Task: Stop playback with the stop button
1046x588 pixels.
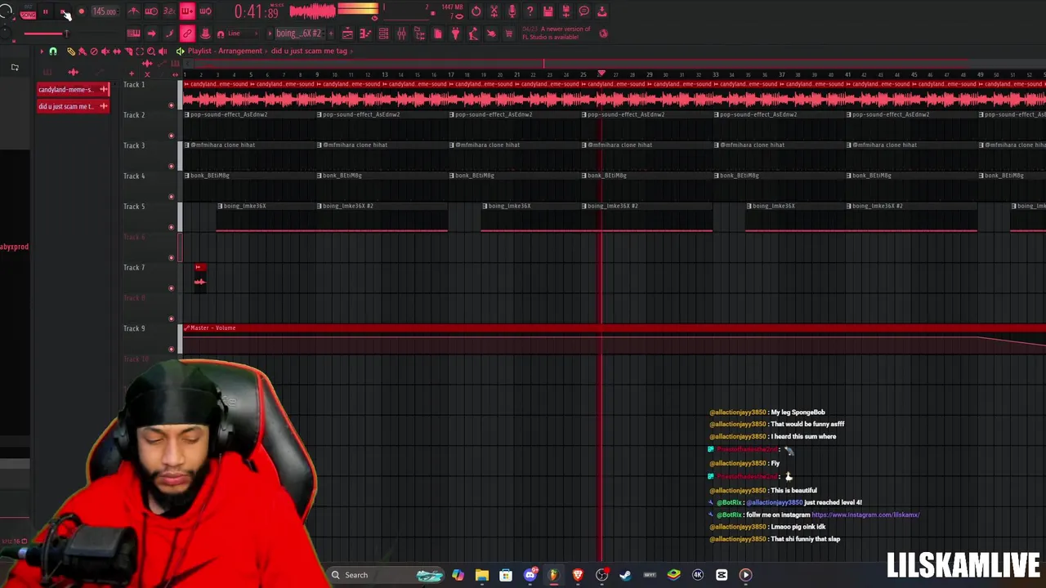Action: (x=63, y=11)
